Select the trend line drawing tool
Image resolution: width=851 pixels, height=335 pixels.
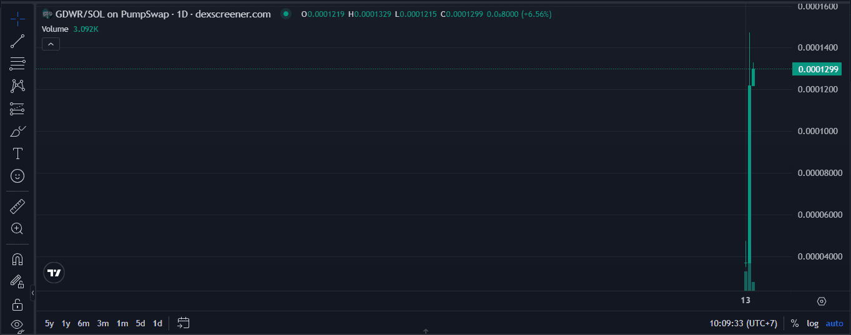coord(17,42)
